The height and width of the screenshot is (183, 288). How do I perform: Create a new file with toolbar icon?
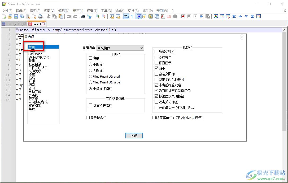coord(4,16)
